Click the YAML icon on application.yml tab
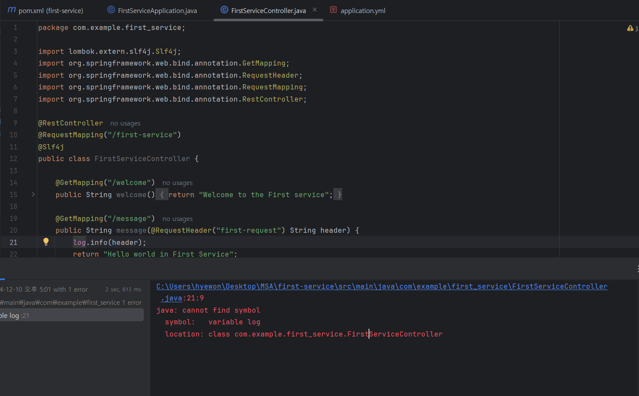This screenshot has height=396, width=639. (333, 10)
